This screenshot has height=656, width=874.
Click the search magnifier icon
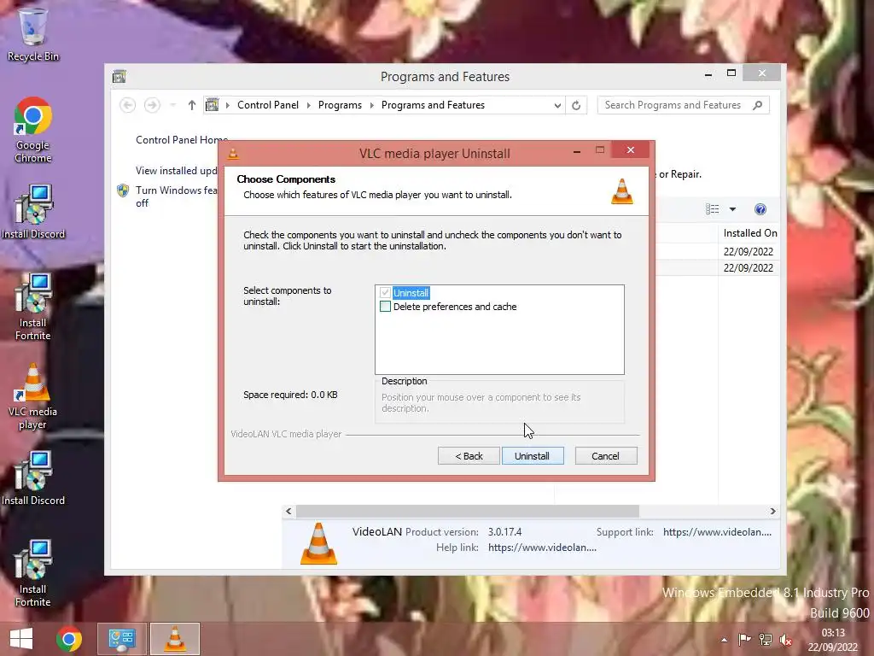tap(758, 105)
